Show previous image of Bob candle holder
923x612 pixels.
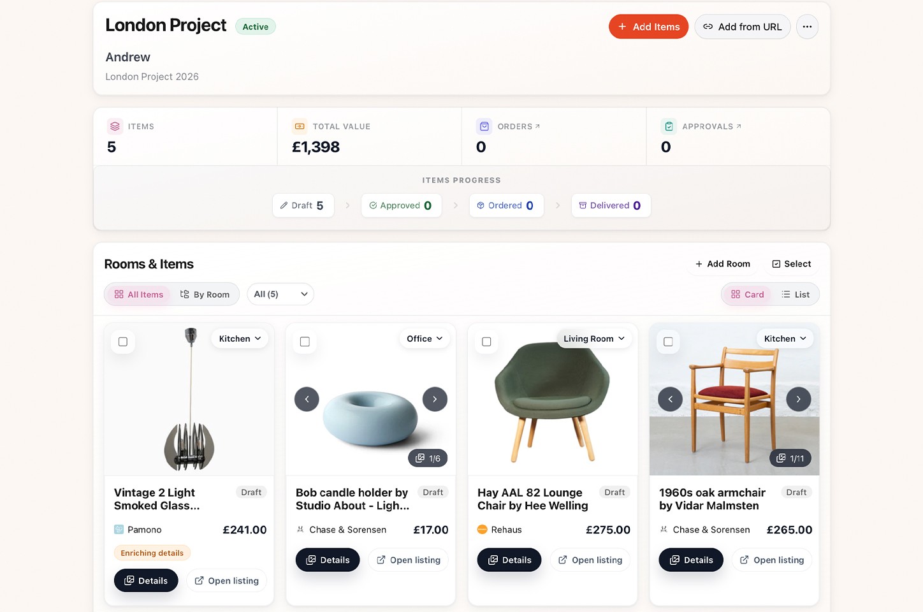pyautogui.click(x=307, y=399)
